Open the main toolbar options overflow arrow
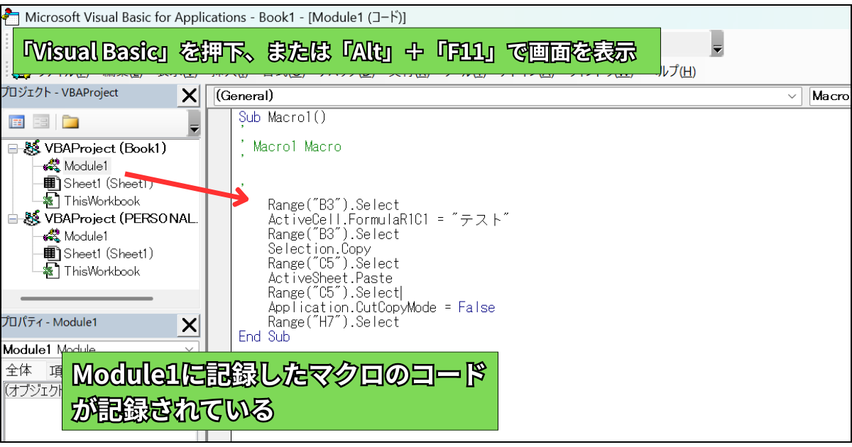Screen dimensions: 852x447 [717, 45]
